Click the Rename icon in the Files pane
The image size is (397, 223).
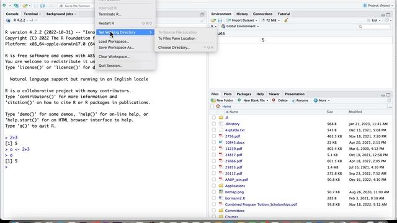click(293, 100)
